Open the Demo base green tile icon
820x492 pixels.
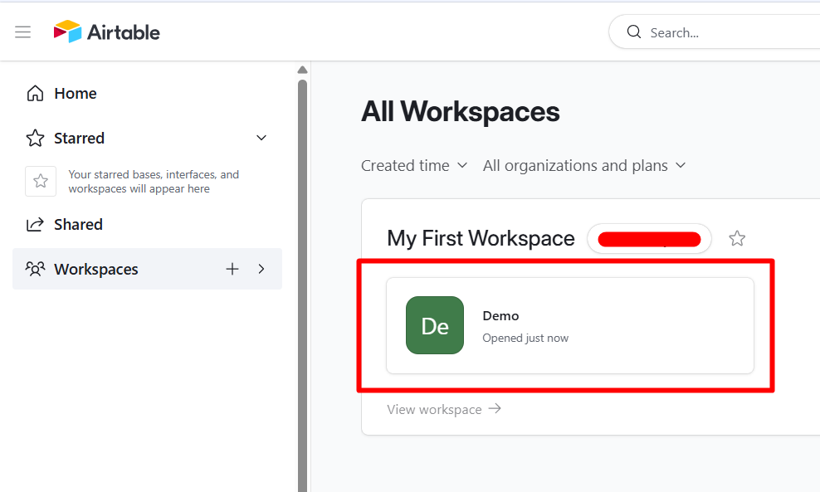point(434,325)
